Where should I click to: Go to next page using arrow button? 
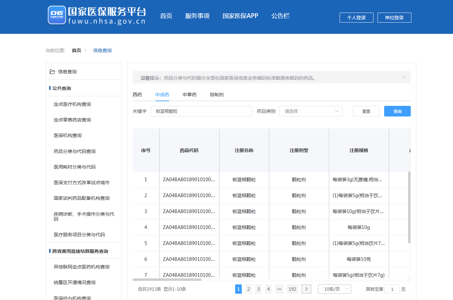pyautogui.click(x=306, y=289)
